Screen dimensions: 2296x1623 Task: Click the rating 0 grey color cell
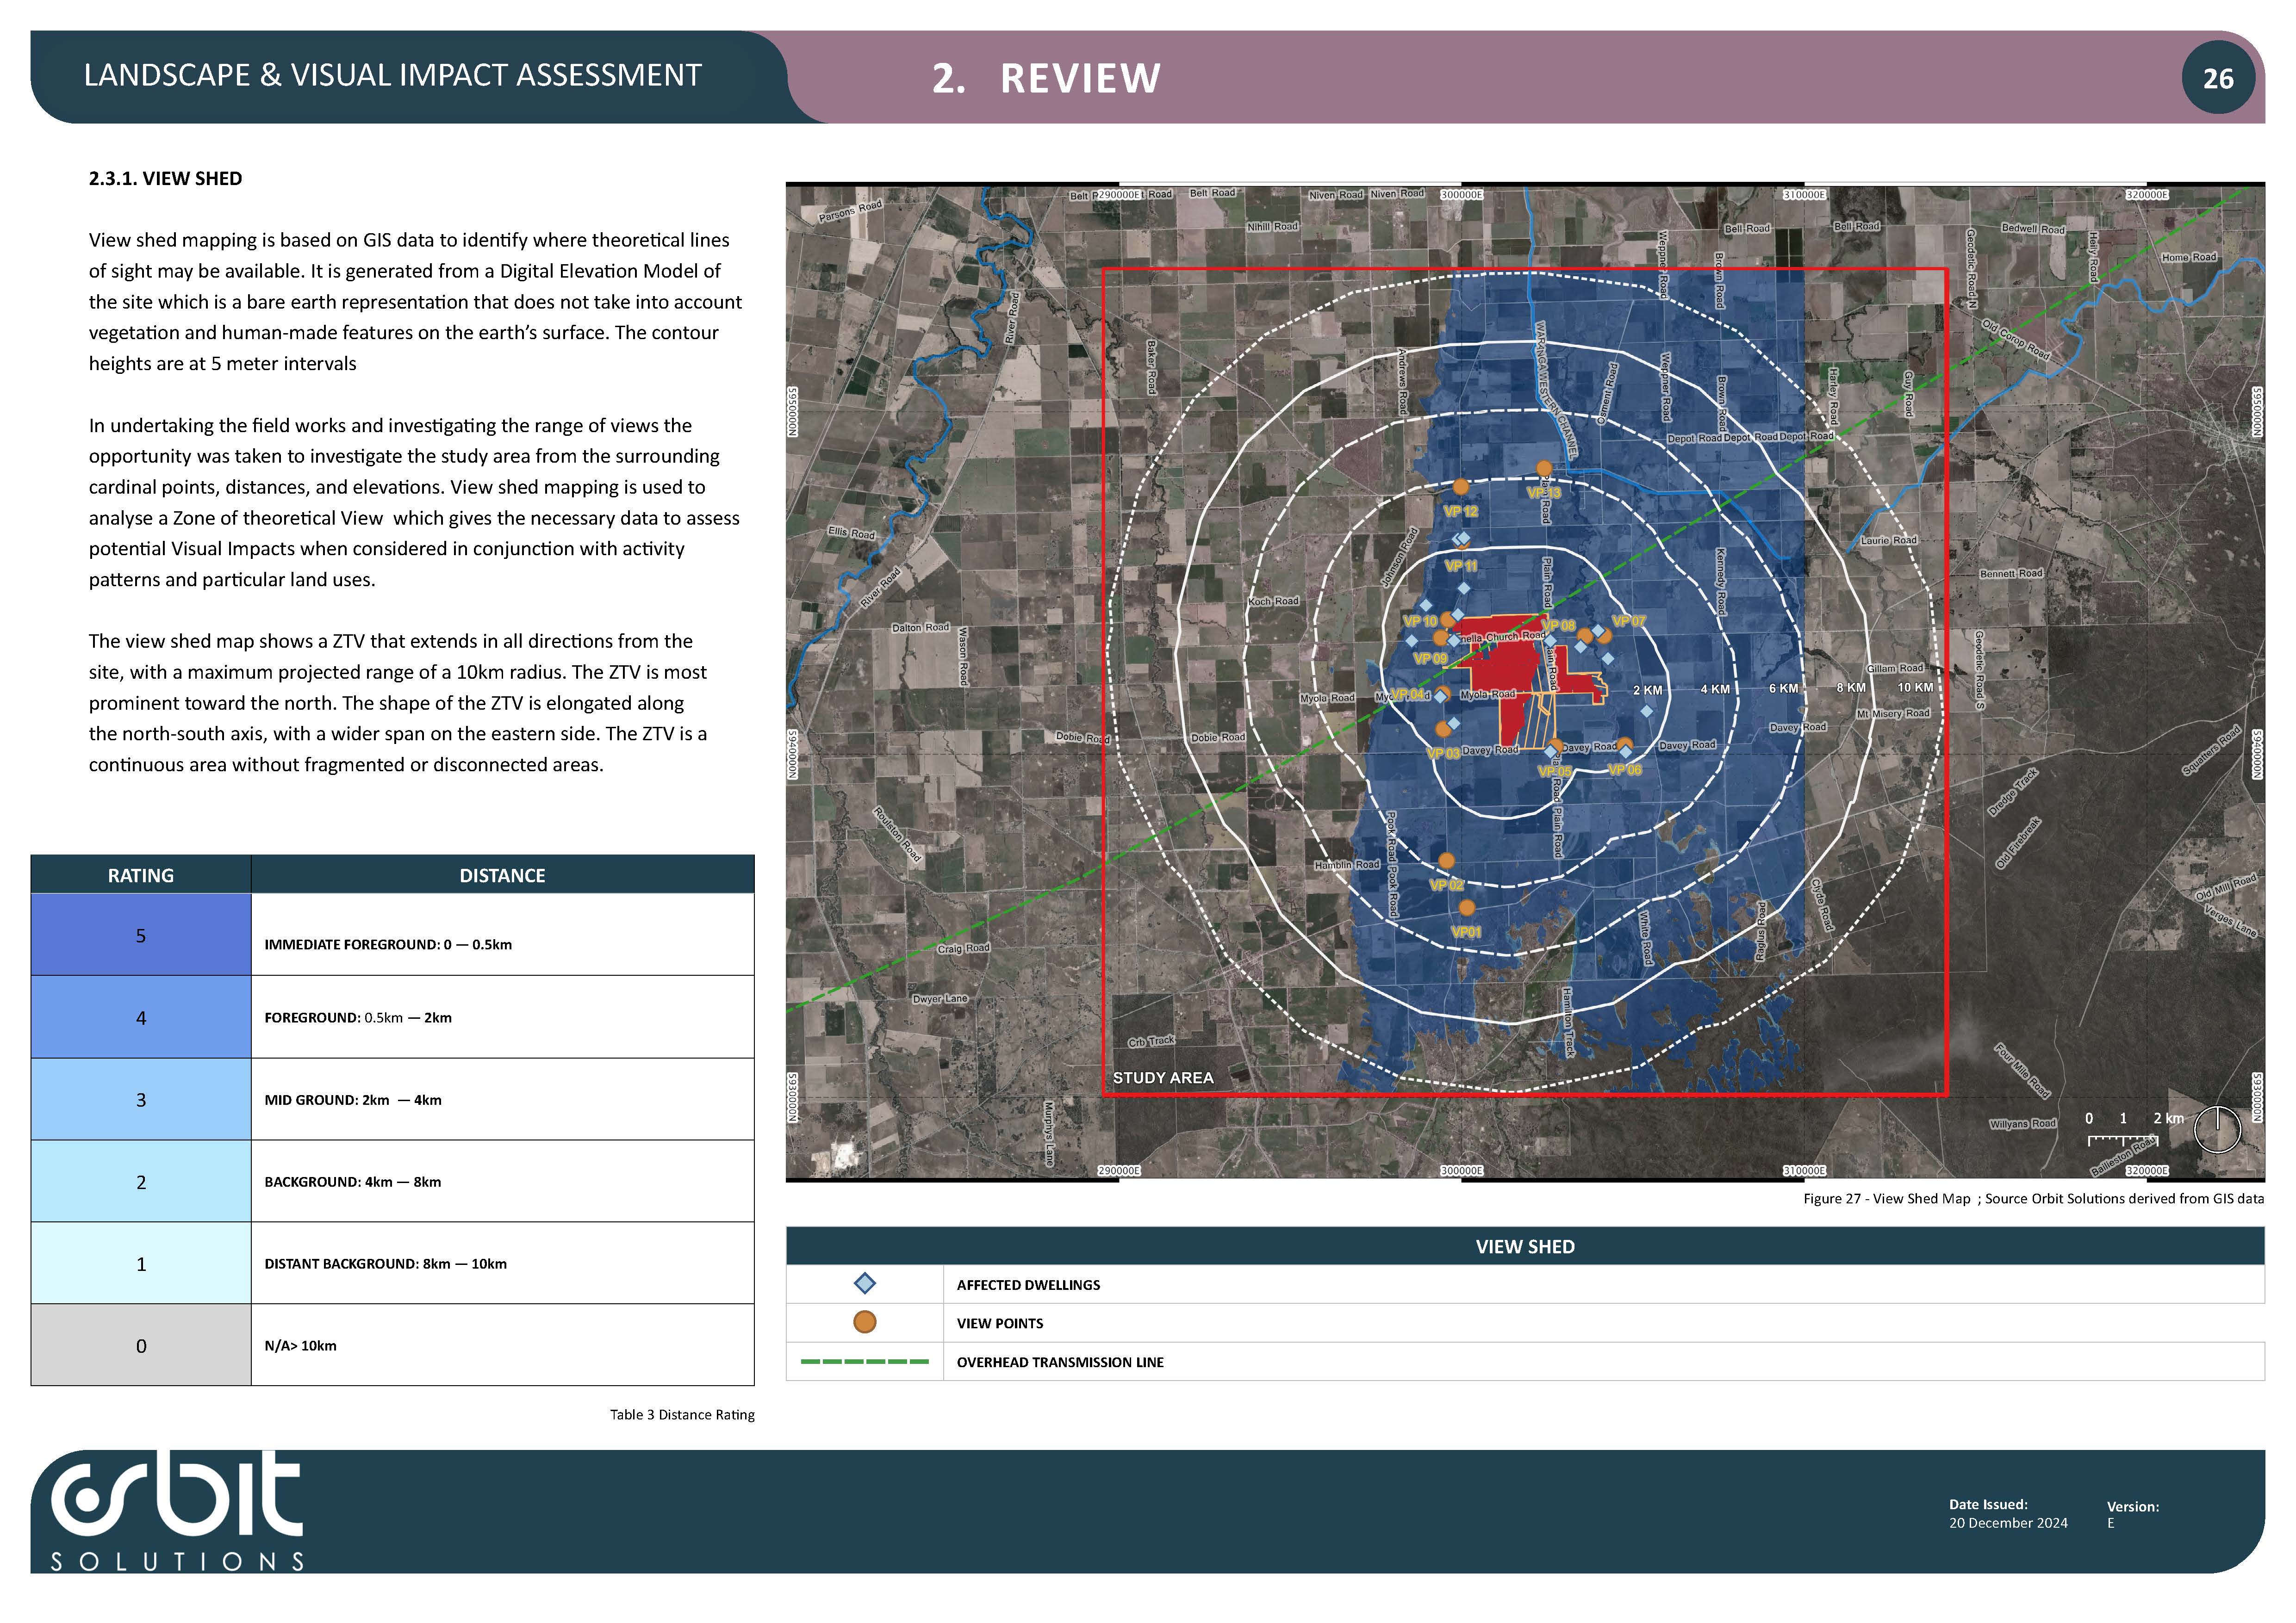[141, 1345]
